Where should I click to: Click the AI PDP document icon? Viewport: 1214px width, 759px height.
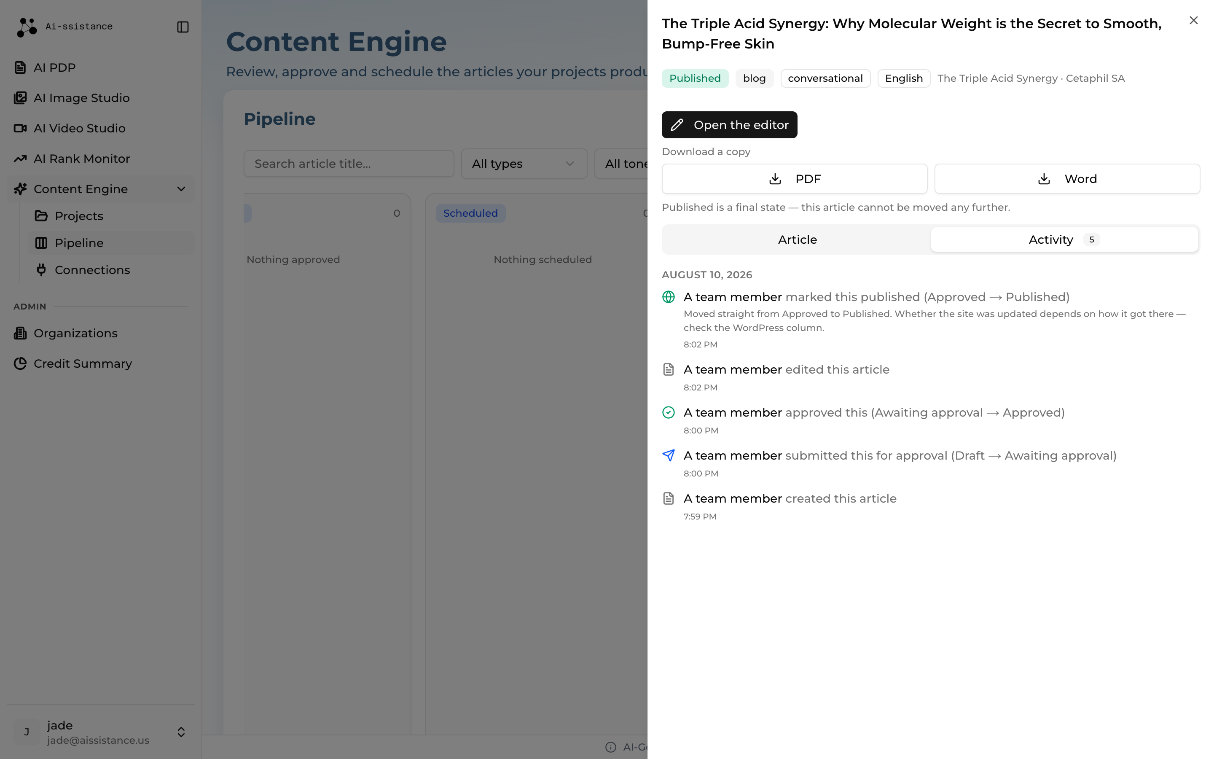coord(20,67)
